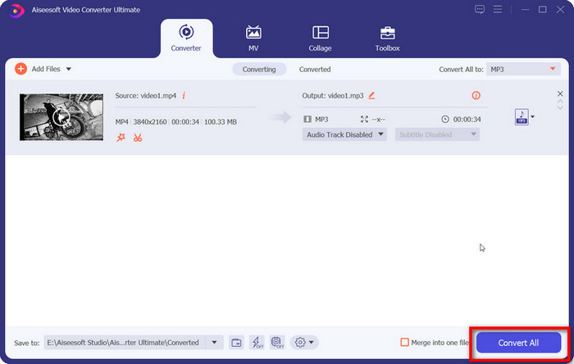Move the file down in list

click(560, 107)
